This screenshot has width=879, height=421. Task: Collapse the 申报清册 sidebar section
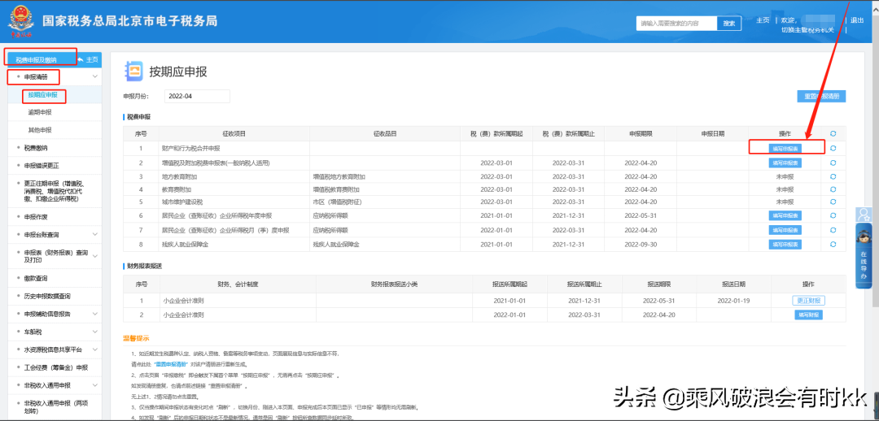95,77
